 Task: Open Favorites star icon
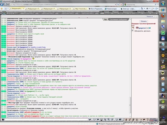2,9
